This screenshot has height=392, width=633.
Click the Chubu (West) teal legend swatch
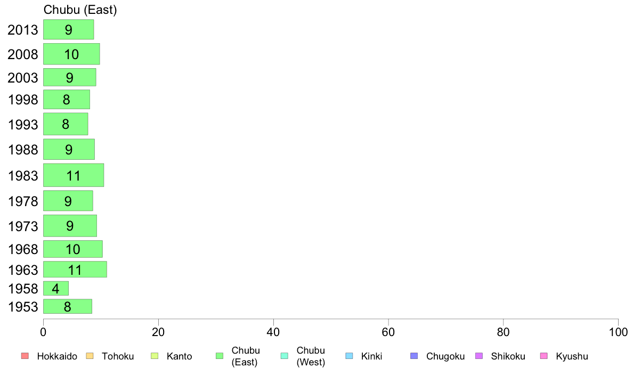point(284,356)
